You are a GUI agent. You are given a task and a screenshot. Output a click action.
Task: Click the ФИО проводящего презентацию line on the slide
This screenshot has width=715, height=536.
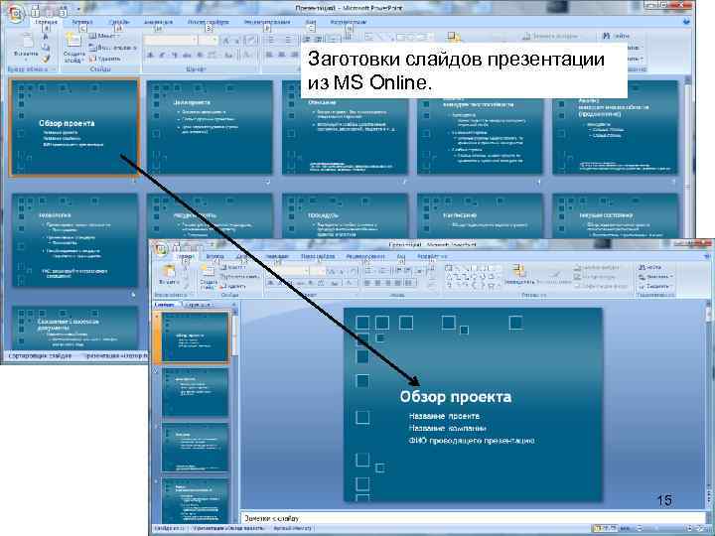tap(472, 441)
